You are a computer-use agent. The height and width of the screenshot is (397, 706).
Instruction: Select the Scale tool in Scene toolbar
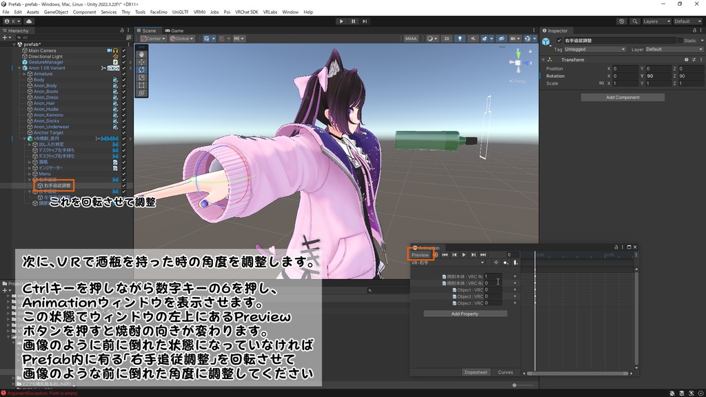pos(141,77)
